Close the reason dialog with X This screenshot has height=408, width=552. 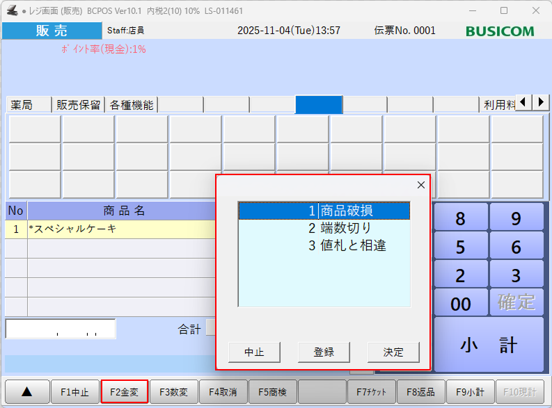coord(420,185)
